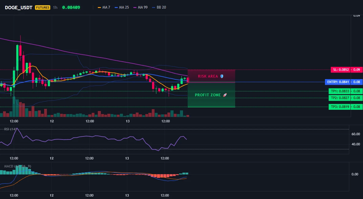Click the 0.09 value beside SL label
363x199 pixels.
pyautogui.click(x=357, y=70)
